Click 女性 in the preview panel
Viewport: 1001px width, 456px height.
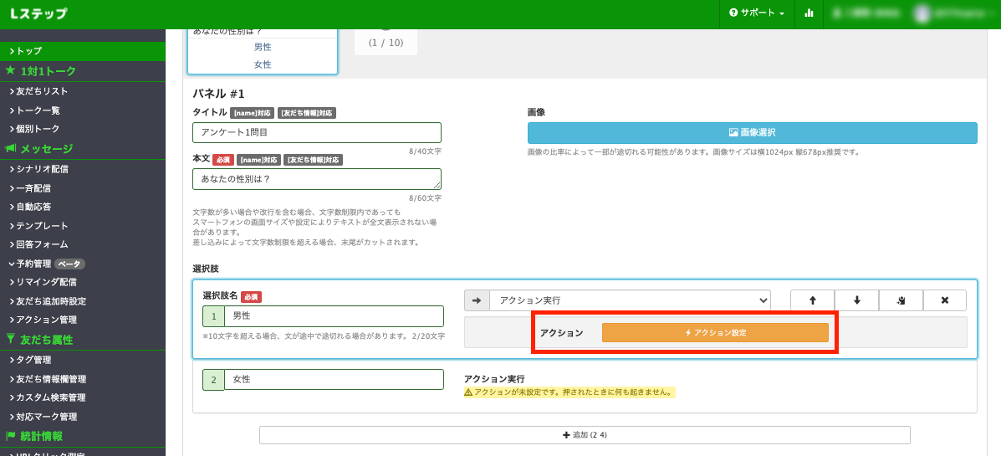pyautogui.click(x=263, y=64)
